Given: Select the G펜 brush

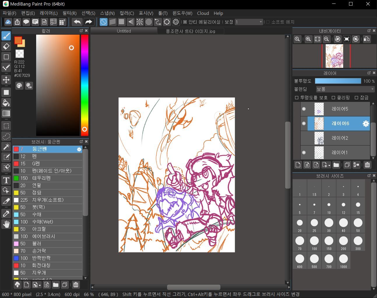Looking at the screenshot, I should point(48,164).
